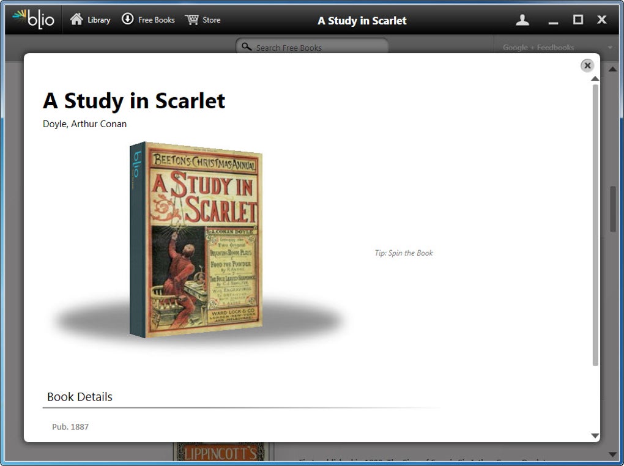Open the Library home icon

(76, 19)
